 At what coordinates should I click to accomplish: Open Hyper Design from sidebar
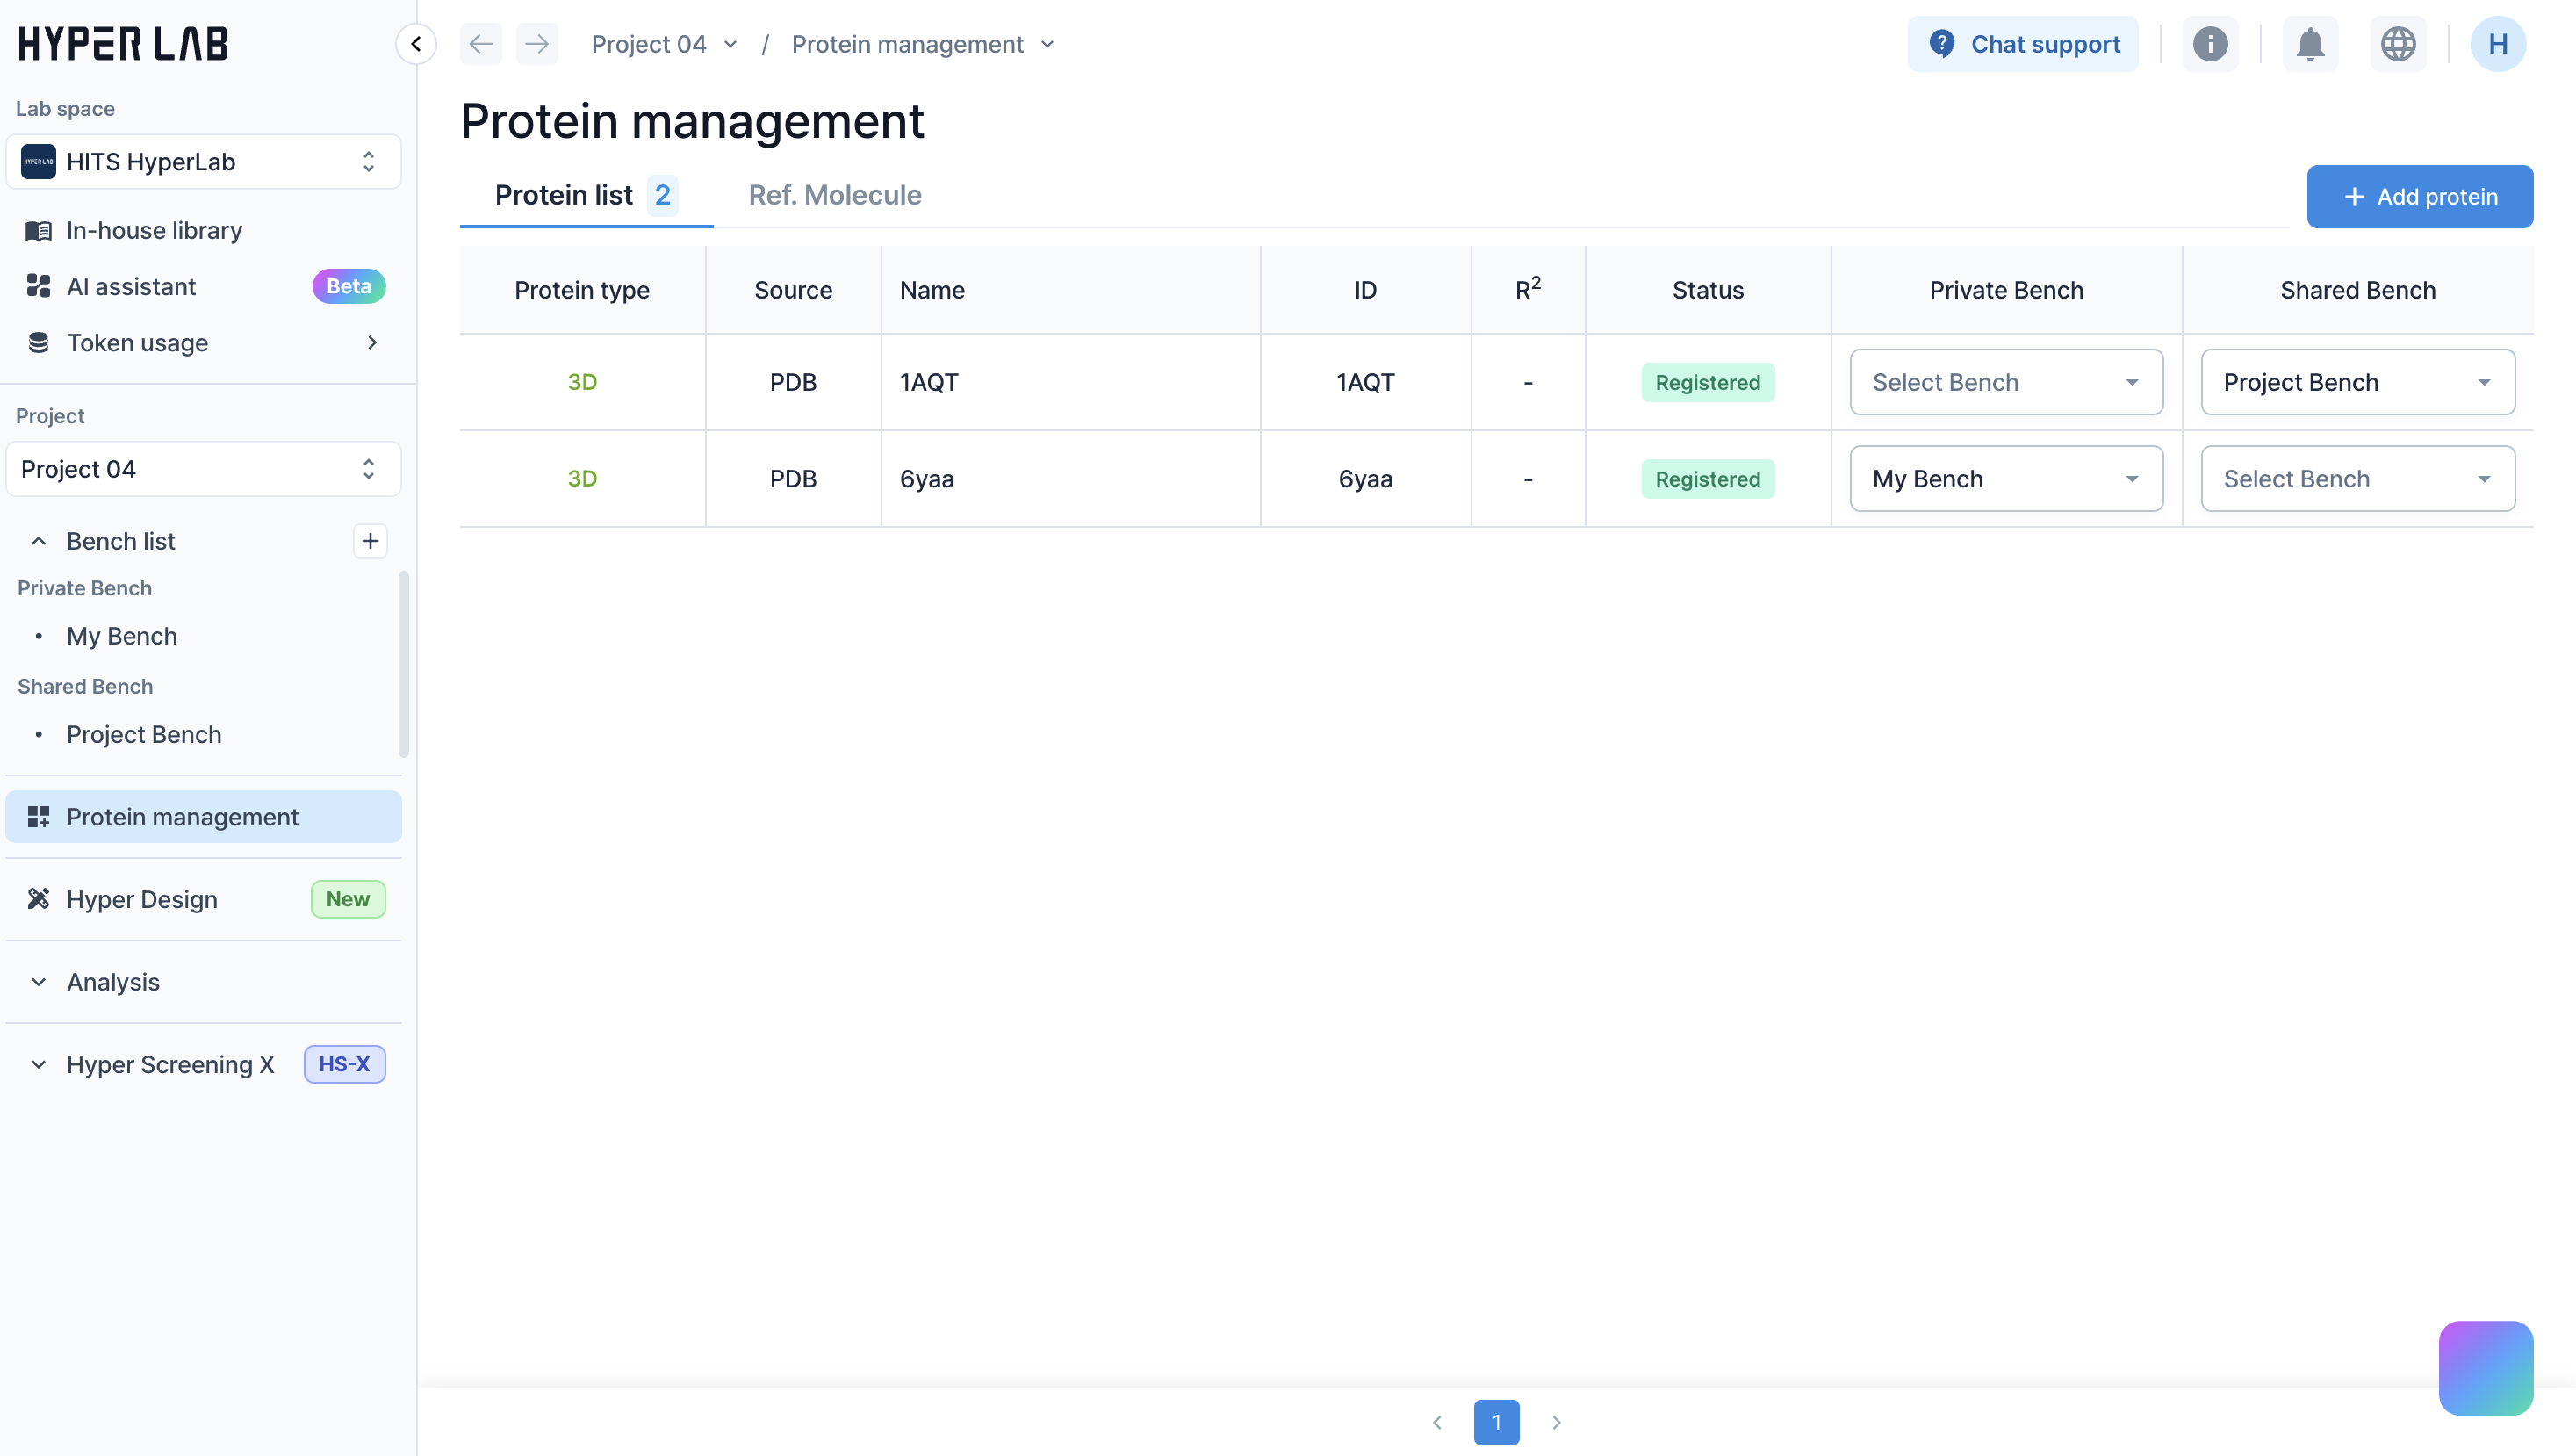[x=142, y=899]
